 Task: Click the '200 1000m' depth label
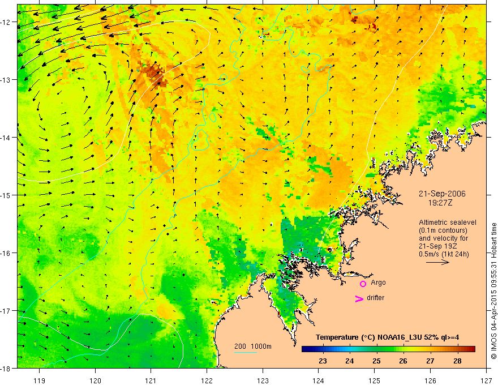point(253,346)
